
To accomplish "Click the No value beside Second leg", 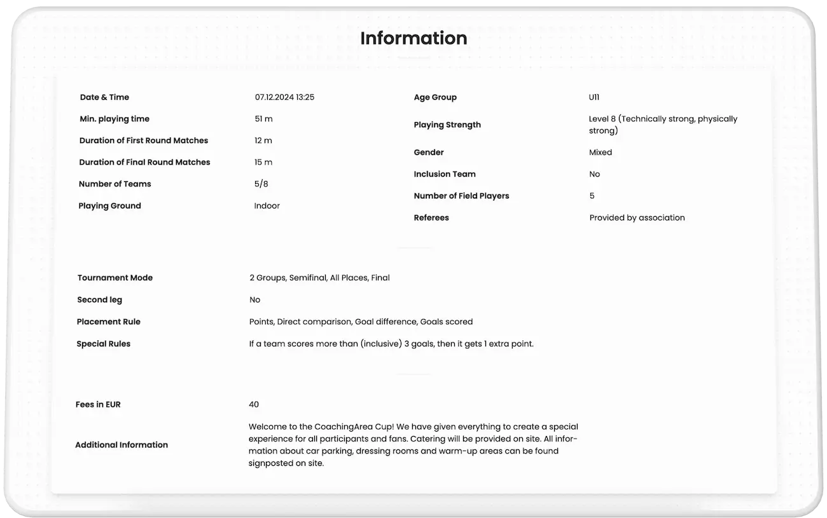I will pyautogui.click(x=255, y=300).
